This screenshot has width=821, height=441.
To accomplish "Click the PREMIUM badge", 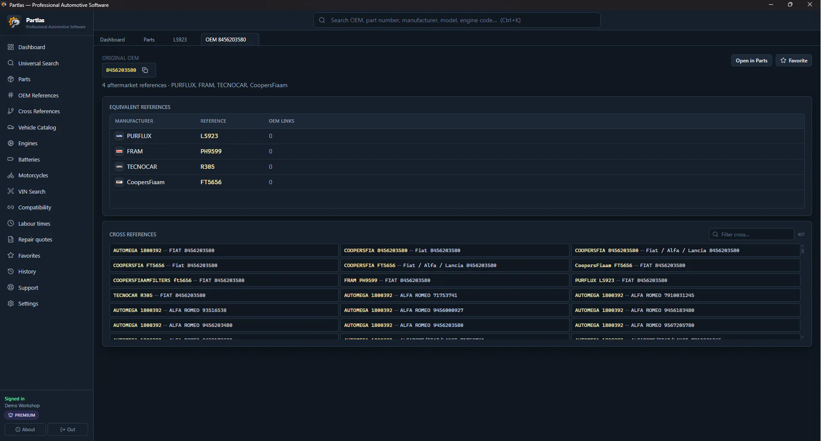I will pos(22,415).
